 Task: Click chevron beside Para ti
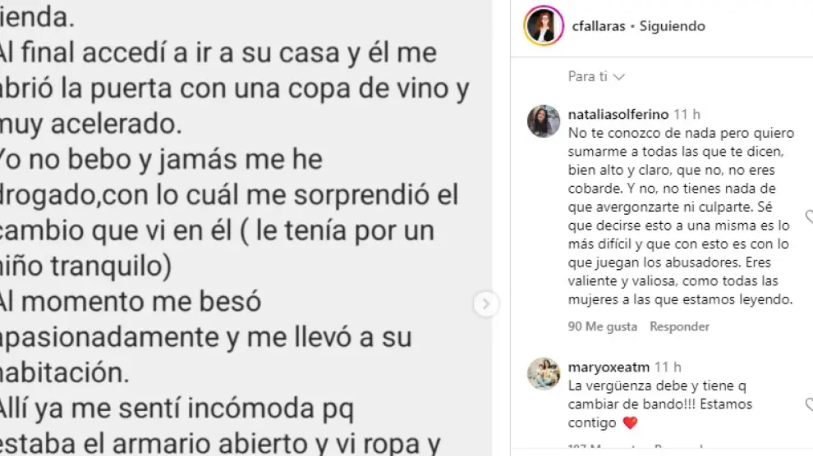pos(618,77)
